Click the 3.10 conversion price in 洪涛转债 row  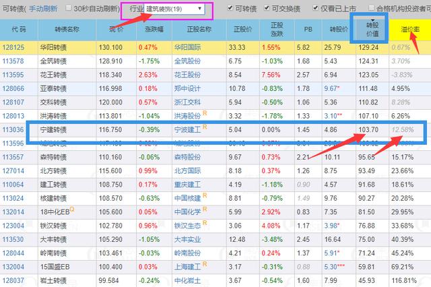click(x=331, y=116)
